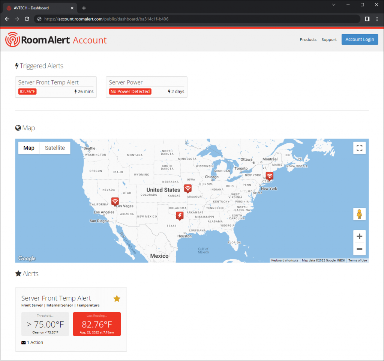The height and width of the screenshot is (361, 384).
Task: Toggle the favorite star on Server Front Temp Alert
Action: pos(117,298)
